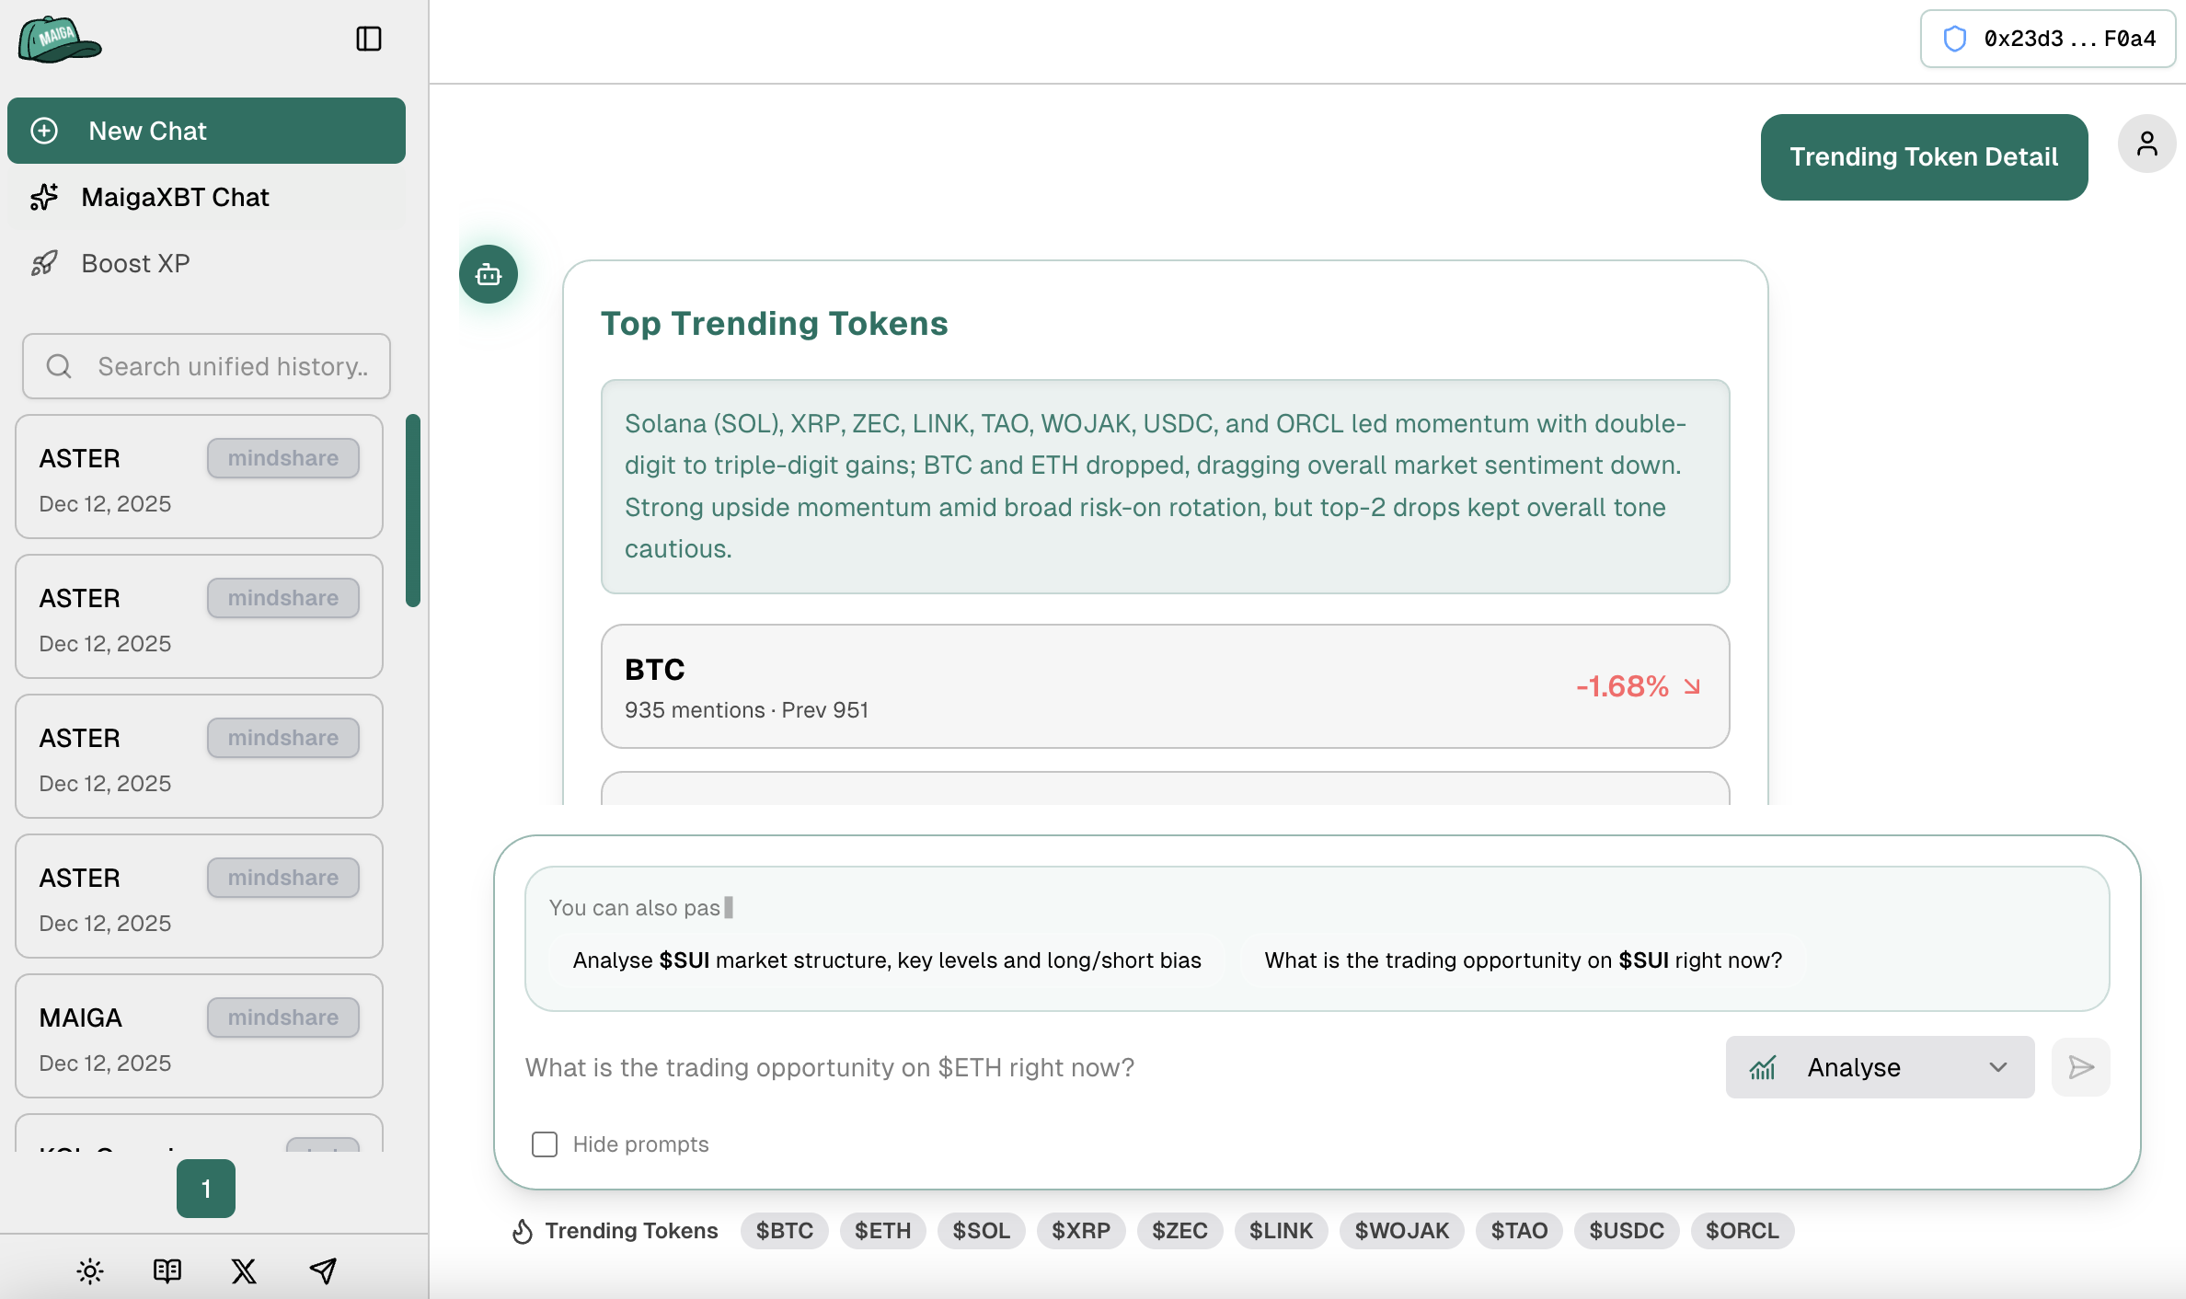Open the Telegram paper plane icon
2186x1299 pixels.
click(322, 1270)
